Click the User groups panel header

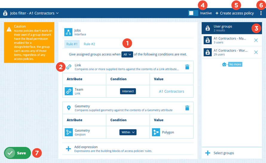point(232,28)
